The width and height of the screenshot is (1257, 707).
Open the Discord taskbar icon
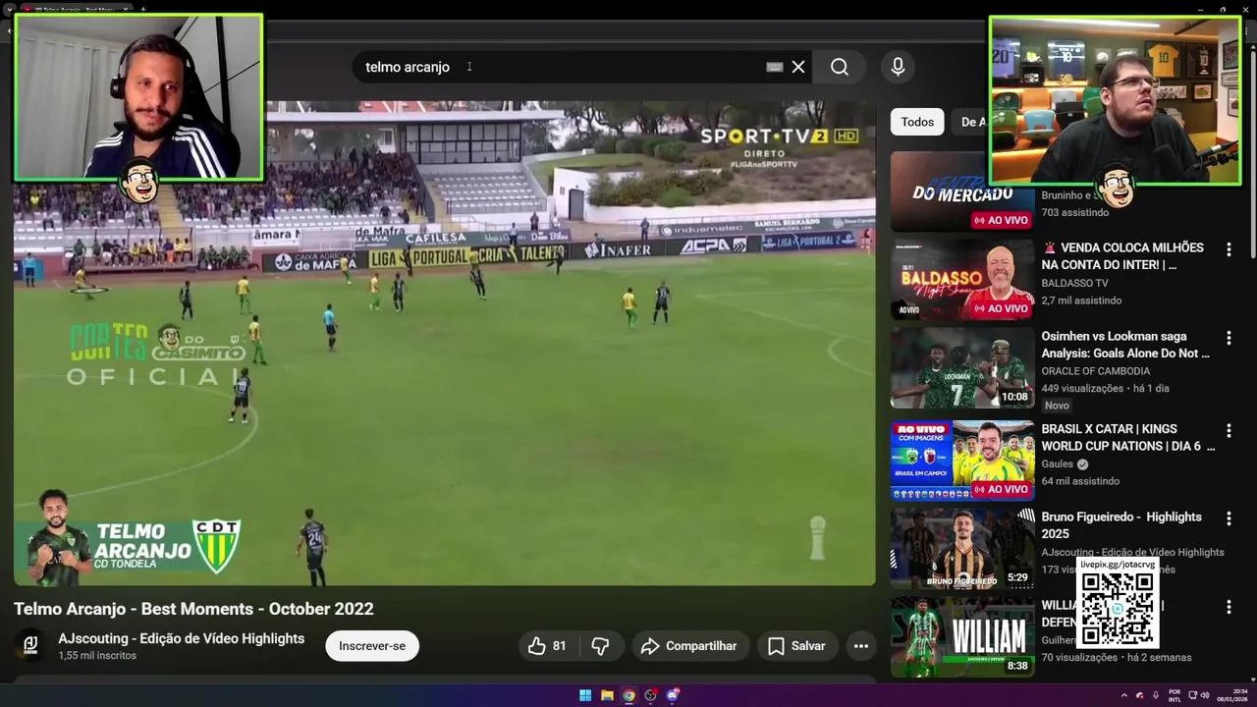[673, 695]
